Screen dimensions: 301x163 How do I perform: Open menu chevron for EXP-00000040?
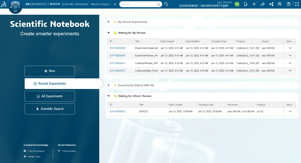pos(290,56)
